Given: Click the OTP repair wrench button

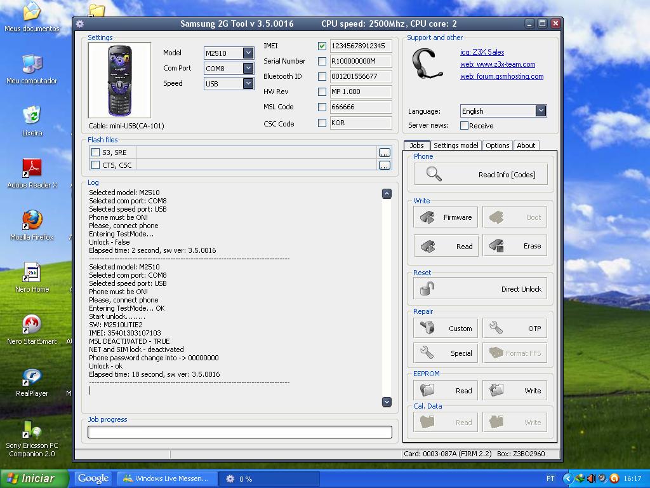Looking at the screenshot, I should coord(515,329).
